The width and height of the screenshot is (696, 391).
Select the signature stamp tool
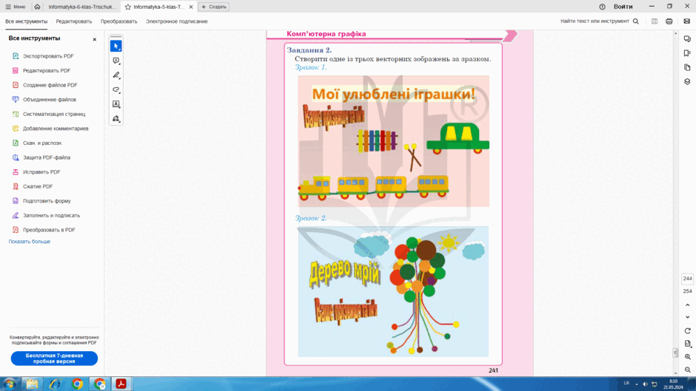116,119
